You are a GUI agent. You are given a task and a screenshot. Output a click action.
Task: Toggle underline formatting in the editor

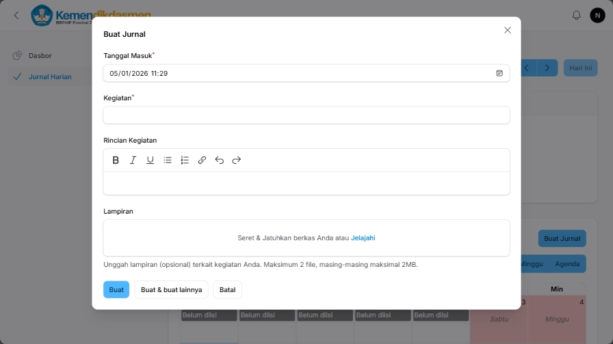tap(151, 160)
